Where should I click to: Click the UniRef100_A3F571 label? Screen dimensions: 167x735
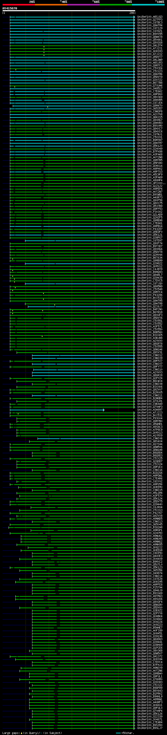pyautogui.click(x=150, y=327)
